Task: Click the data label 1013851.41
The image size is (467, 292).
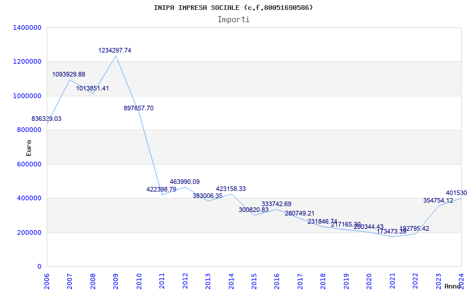Action: pyautogui.click(x=92, y=88)
